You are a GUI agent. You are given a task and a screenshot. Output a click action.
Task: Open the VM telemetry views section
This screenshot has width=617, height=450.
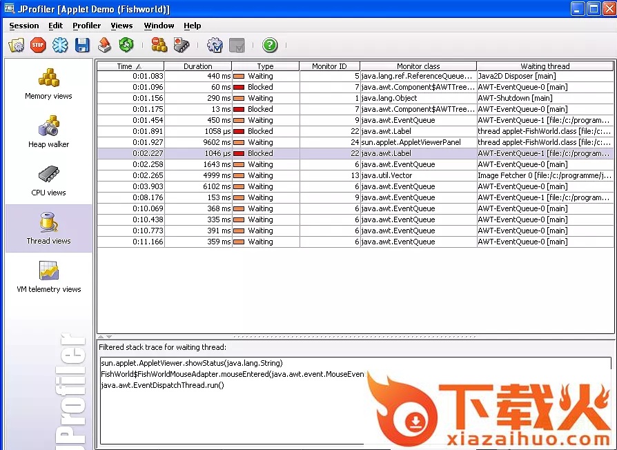(48, 277)
